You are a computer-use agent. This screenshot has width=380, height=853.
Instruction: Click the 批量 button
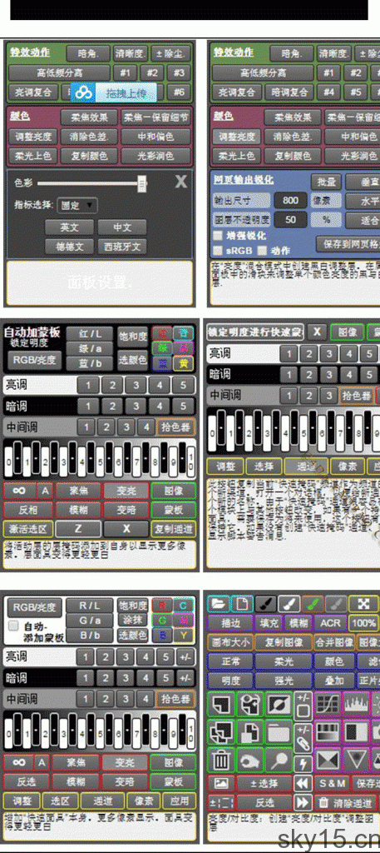click(x=326, y=181)
